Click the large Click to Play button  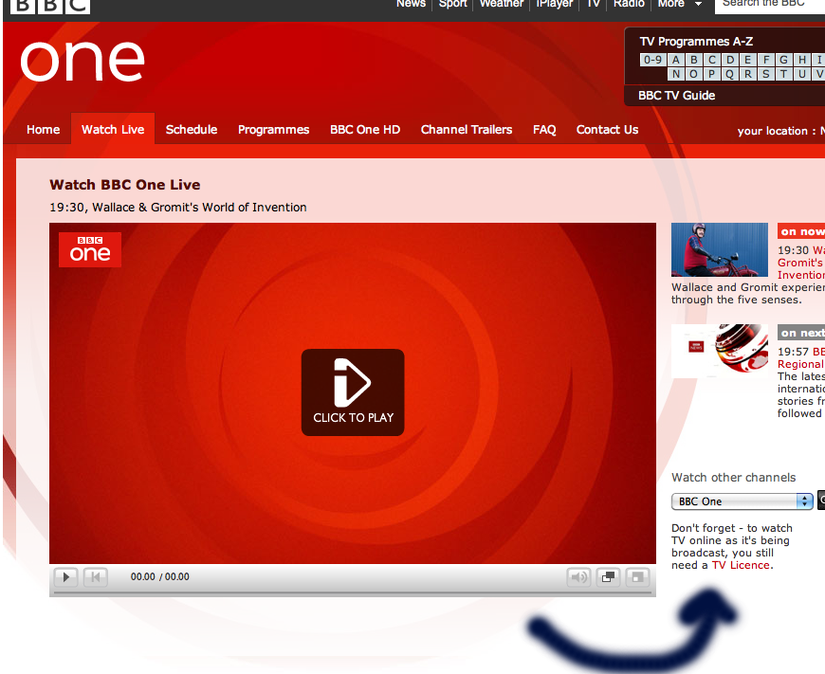(x=353, y=392)
